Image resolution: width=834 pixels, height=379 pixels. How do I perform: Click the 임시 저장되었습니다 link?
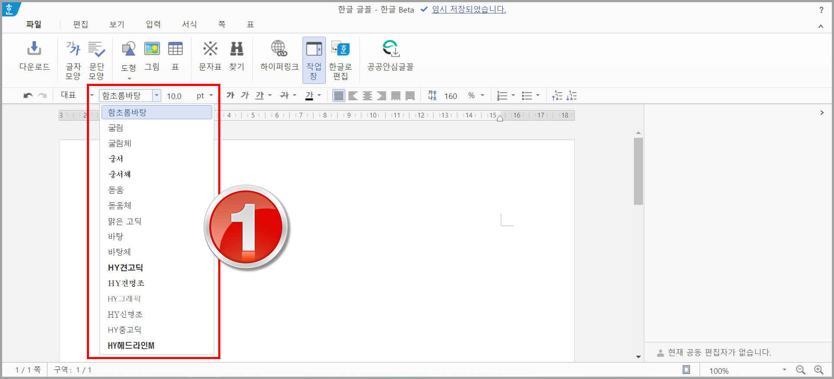tap(469, 10)
